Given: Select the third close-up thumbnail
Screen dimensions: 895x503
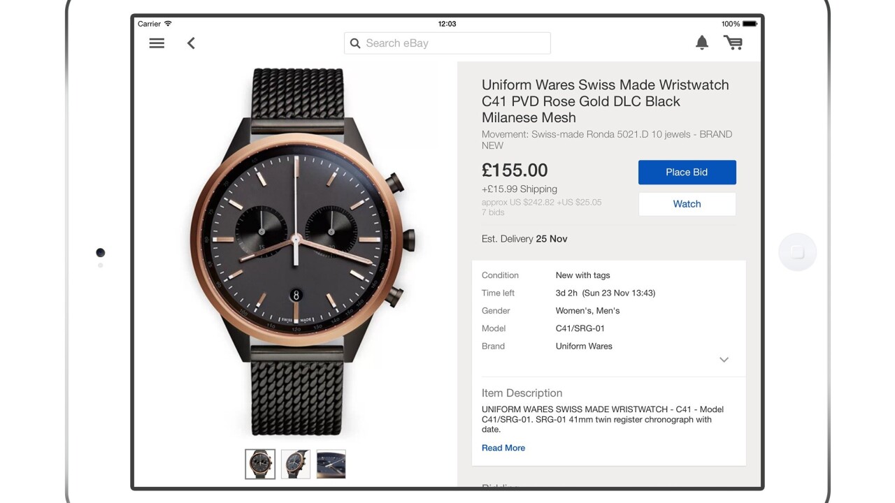Looking at the screenshot, I should tap(331, 464).
